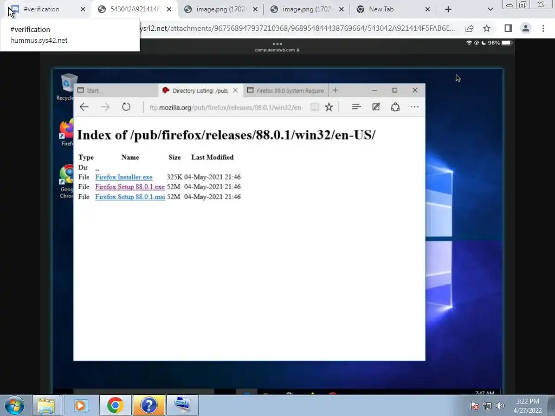Launch Windows Media Player from taskbar
This screenshot has width=555, height=416.
pyautogui.click(x=80, y=405)
